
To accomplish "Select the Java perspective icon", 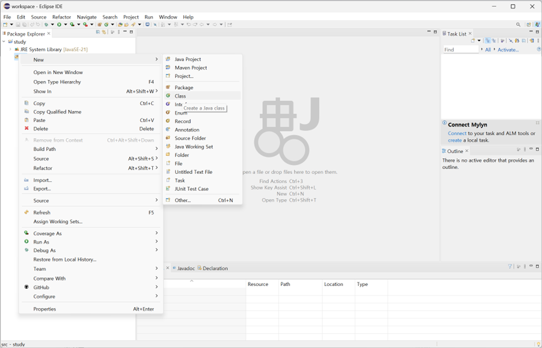I will pos(537,25).
